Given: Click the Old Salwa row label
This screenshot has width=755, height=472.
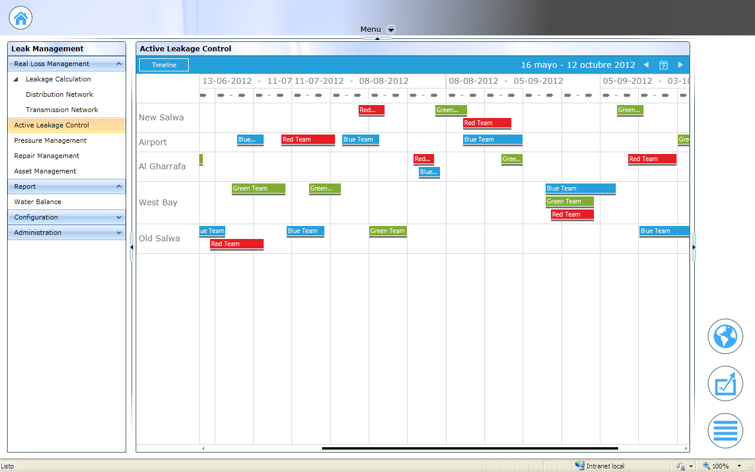Looking at the screenshot, I should click(159, 238).
